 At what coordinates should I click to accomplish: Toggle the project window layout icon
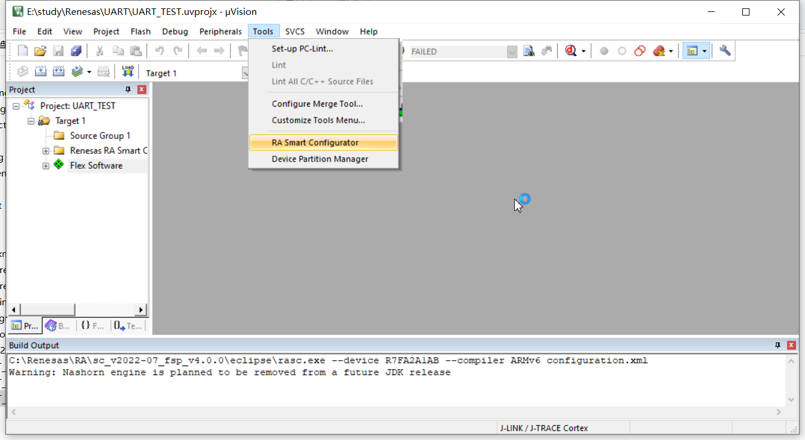(693, 51)
